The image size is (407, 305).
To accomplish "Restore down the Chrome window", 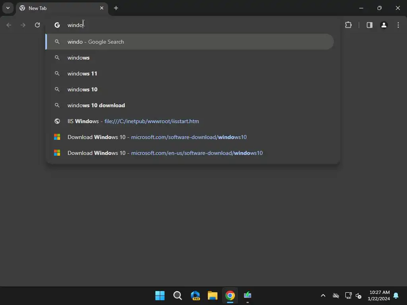I will (380, 8).
